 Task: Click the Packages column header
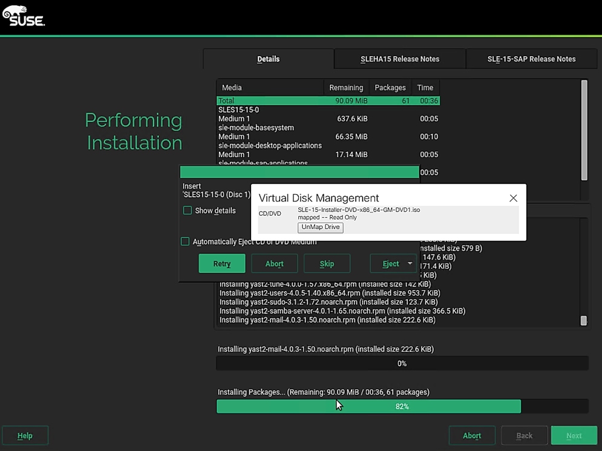point(390,88)
